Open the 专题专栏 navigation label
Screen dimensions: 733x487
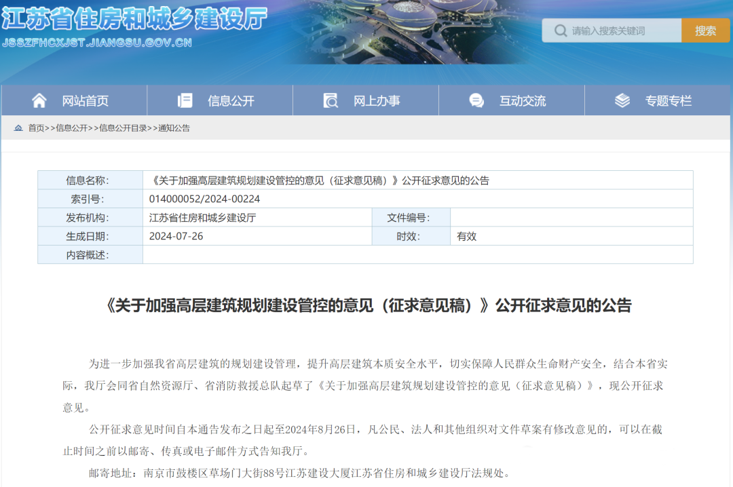click(669, 101)
